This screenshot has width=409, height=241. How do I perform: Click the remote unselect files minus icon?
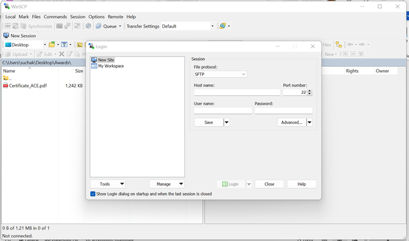point(353,54)
